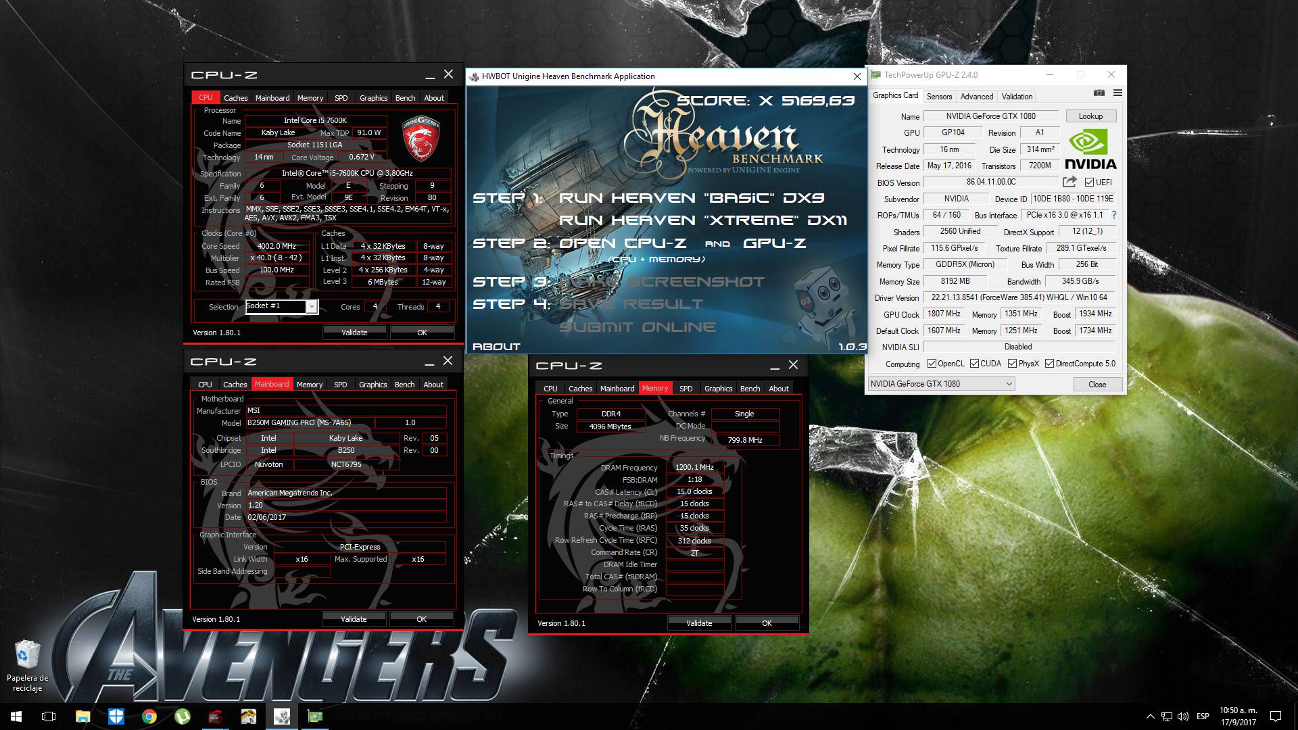Screen dimensions: 1298x730
Task: Switch to the HWBOT Heaven taskbar icon
Action: click(x=281, y=716)
